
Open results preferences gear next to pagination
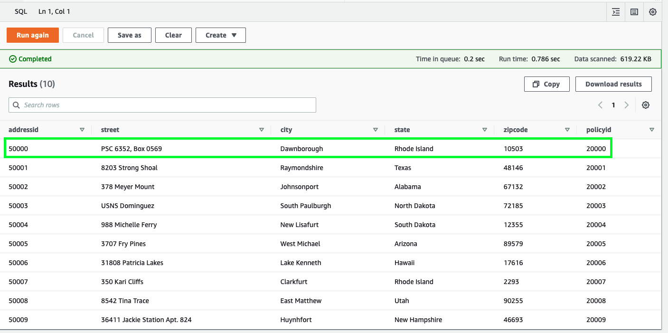(x=646, y=105)
